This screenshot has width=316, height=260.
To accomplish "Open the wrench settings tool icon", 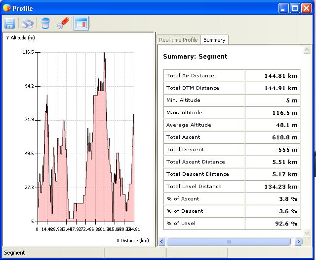I will (x=63, y=23).
